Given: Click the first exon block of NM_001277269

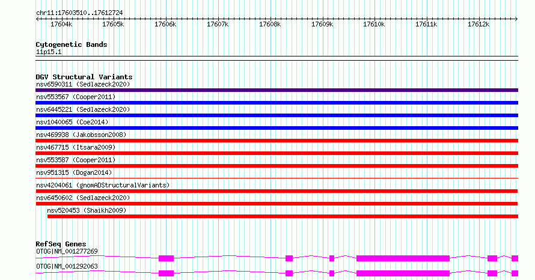Looking at the screenshot, I should [166, 258].
